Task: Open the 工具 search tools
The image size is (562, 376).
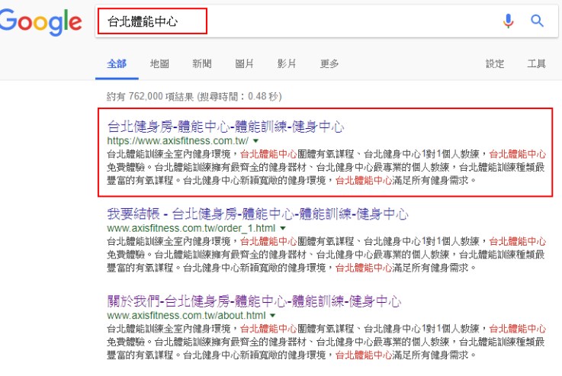Action: coord(537,64)
